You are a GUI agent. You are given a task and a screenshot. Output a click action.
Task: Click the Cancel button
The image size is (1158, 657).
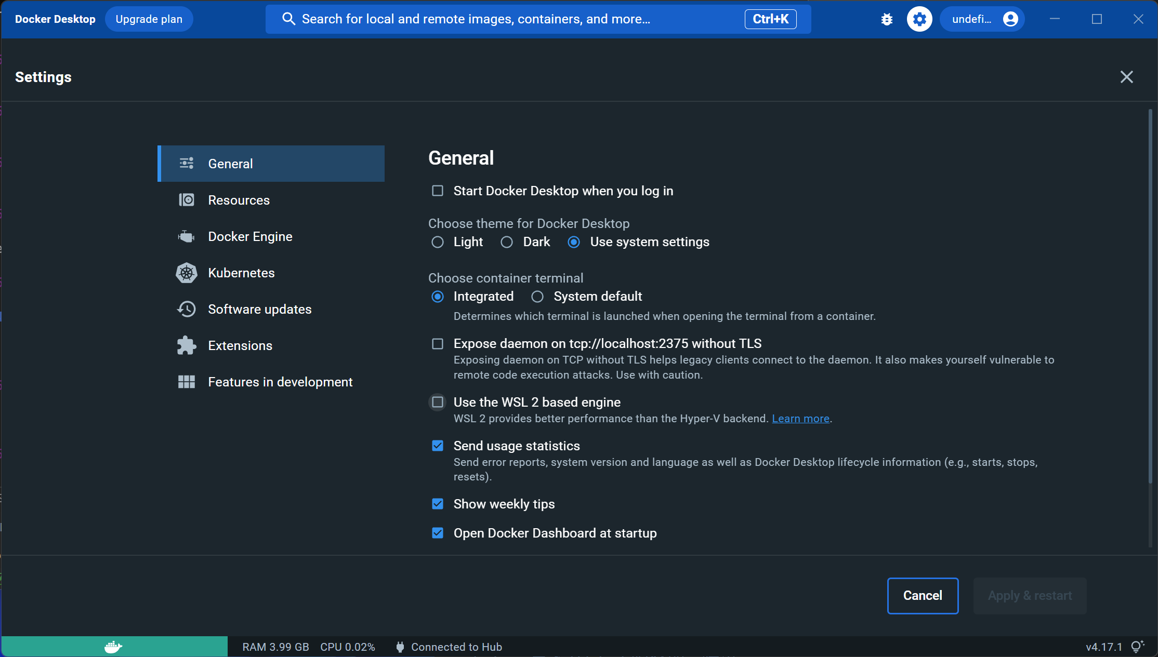(x=923, y=596)
